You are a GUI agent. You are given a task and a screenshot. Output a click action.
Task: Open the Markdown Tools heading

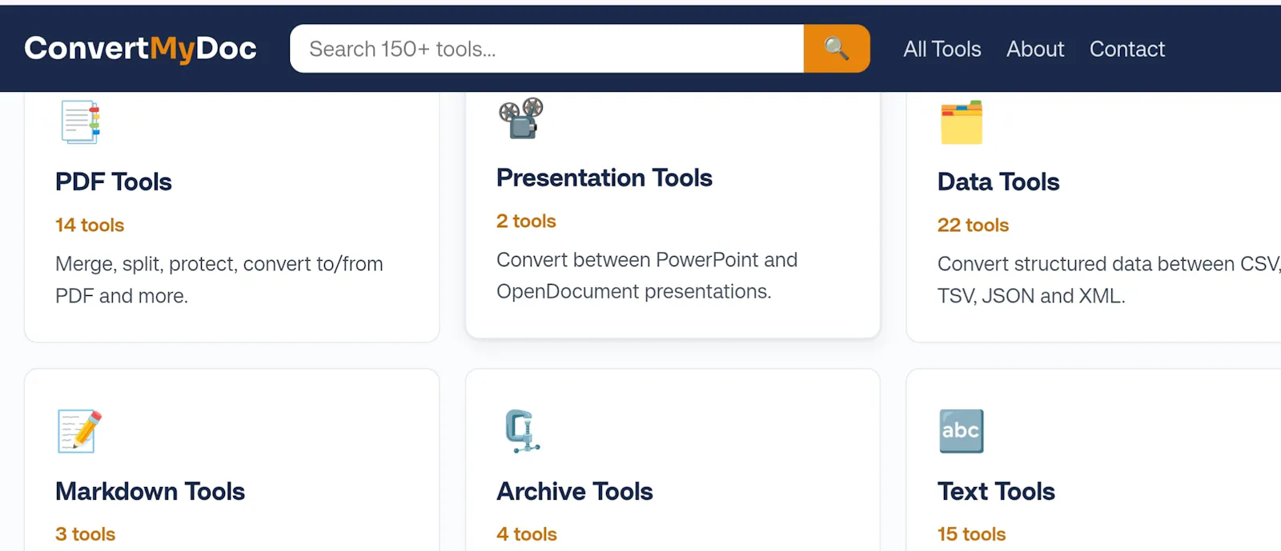click(150, 491)
